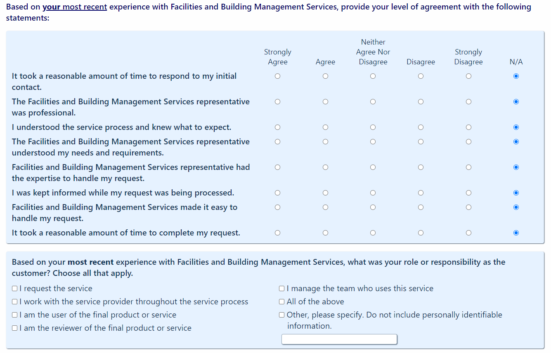The image size is (551, 353).
Task: Choose Agree for made it easy statement
Action: pos(325,207)
